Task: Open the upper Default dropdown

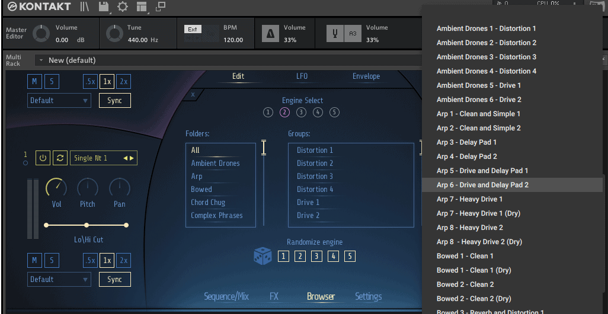Action: click(59, 100)
